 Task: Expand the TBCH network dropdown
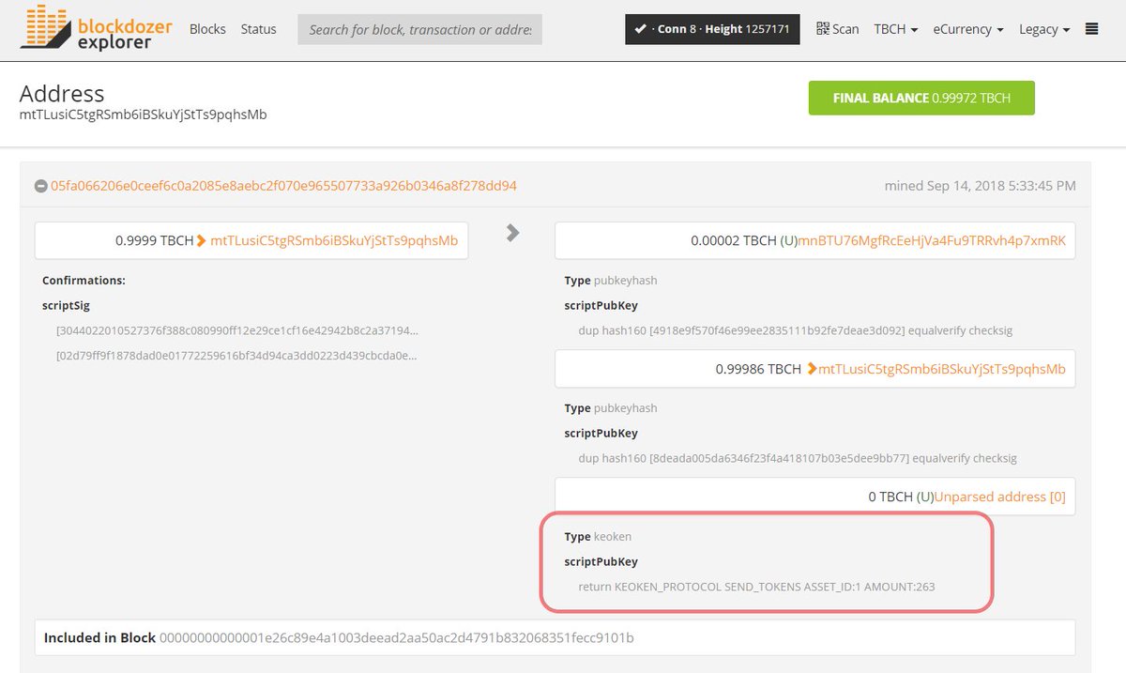pos(896,29)
